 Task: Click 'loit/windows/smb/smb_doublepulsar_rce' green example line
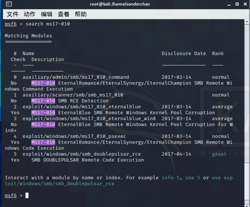point(60,184)
